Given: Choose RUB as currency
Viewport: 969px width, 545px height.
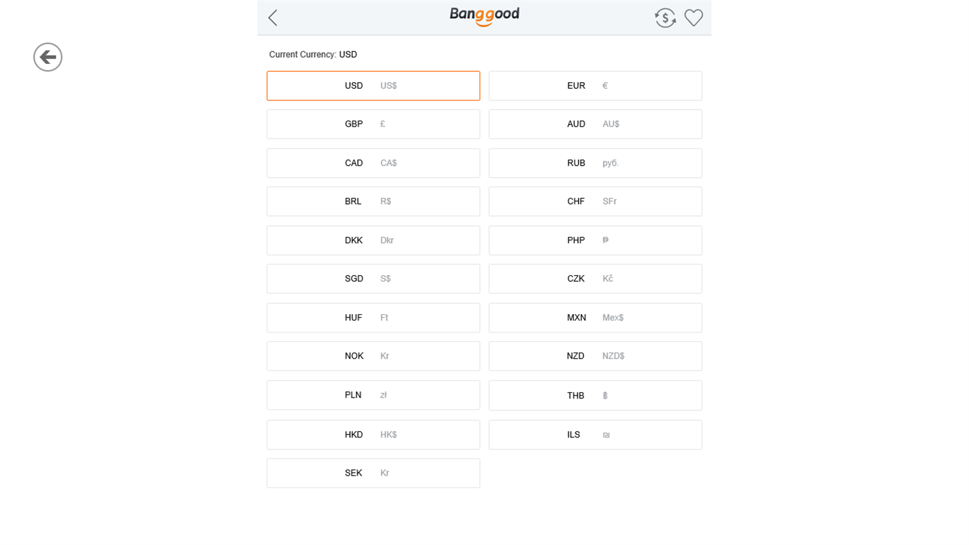Looking at the screenshot, I should 595,163.
